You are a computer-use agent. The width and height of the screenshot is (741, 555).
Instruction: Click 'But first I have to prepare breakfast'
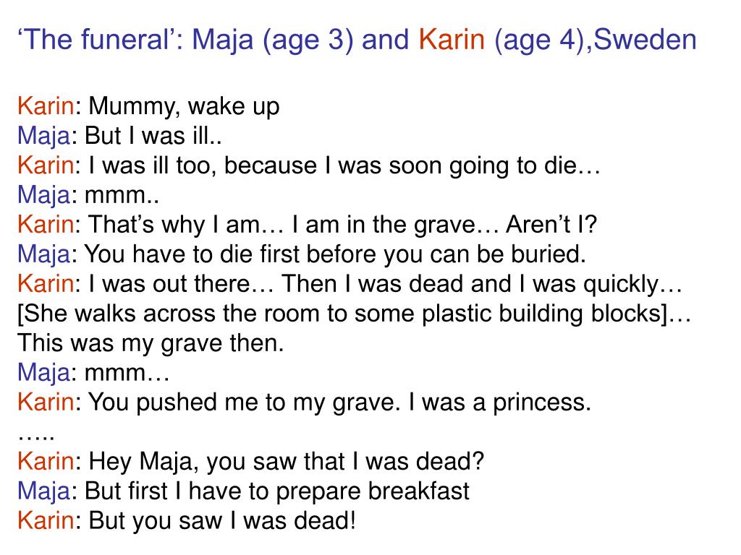(277, 491)
